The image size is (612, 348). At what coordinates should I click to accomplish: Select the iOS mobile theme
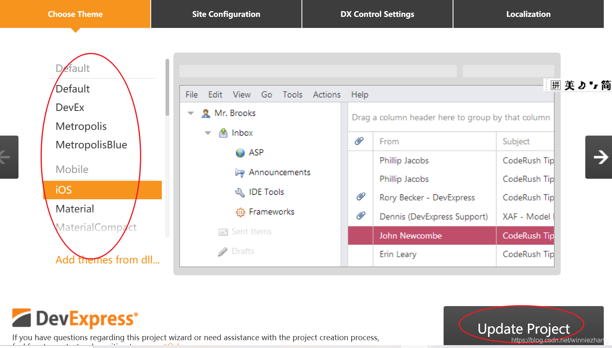102,190
